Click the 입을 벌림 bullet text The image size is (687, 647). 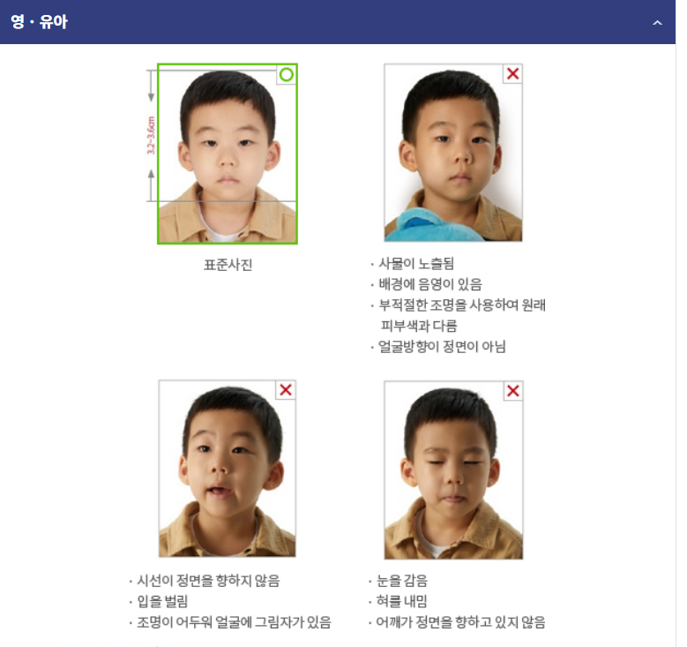point(162,601)
